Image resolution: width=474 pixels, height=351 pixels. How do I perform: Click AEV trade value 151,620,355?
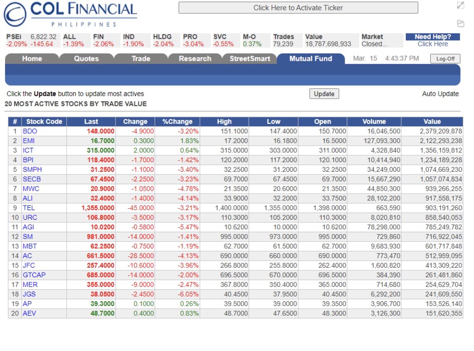pos(444,314)
